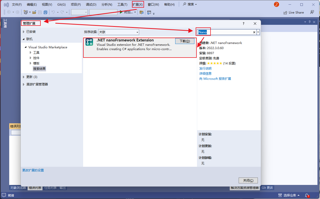
Task: Click the 关闭(C) button
Action: pos(248,180)
